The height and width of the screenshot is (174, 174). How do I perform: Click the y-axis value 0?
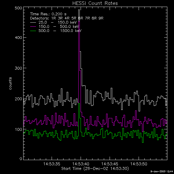pyautogui.click(x=21, y=159)
